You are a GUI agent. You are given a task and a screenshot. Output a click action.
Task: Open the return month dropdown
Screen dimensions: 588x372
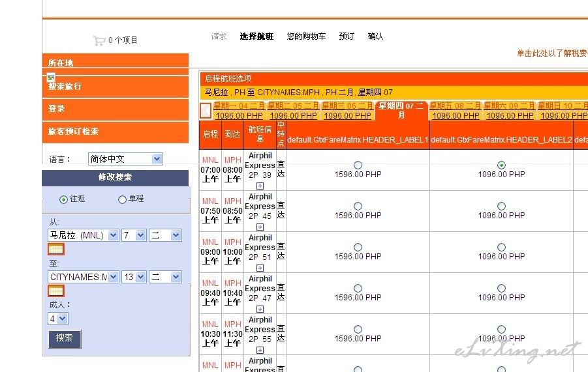point(165,277)
